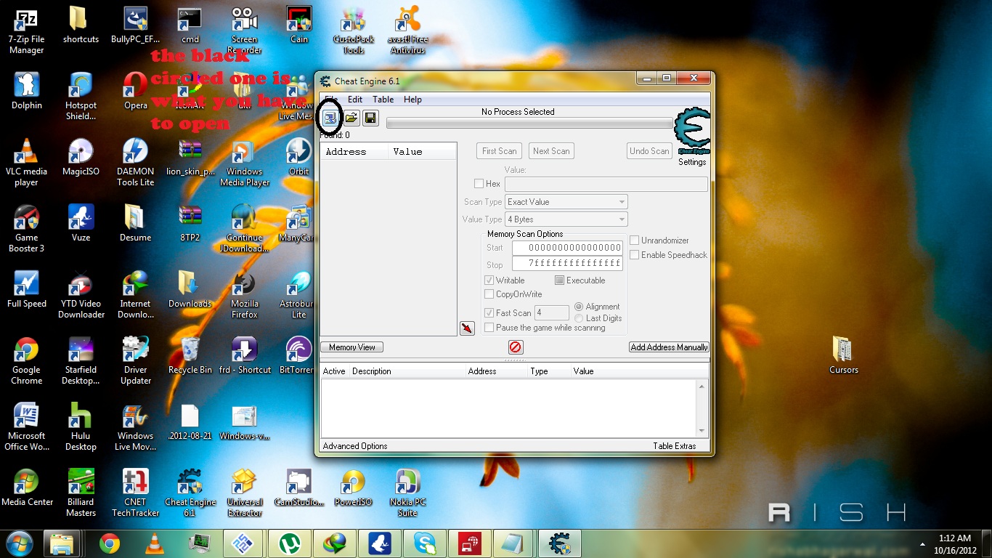The image size is (992, 558).
Task: Toggle the Writable checkbox
Action: (x=489, y=280)
